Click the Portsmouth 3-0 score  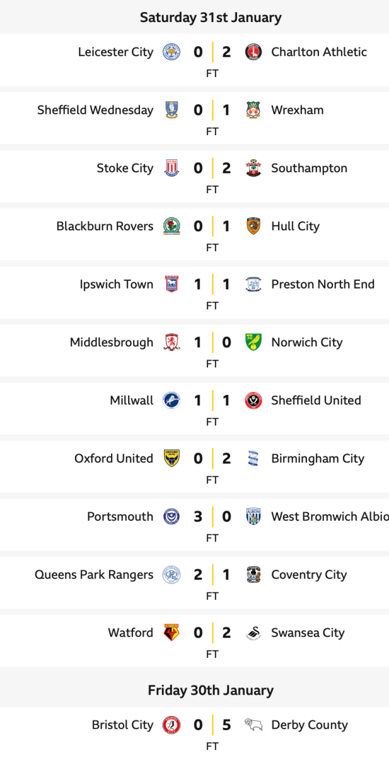click(x=212, y=516)
